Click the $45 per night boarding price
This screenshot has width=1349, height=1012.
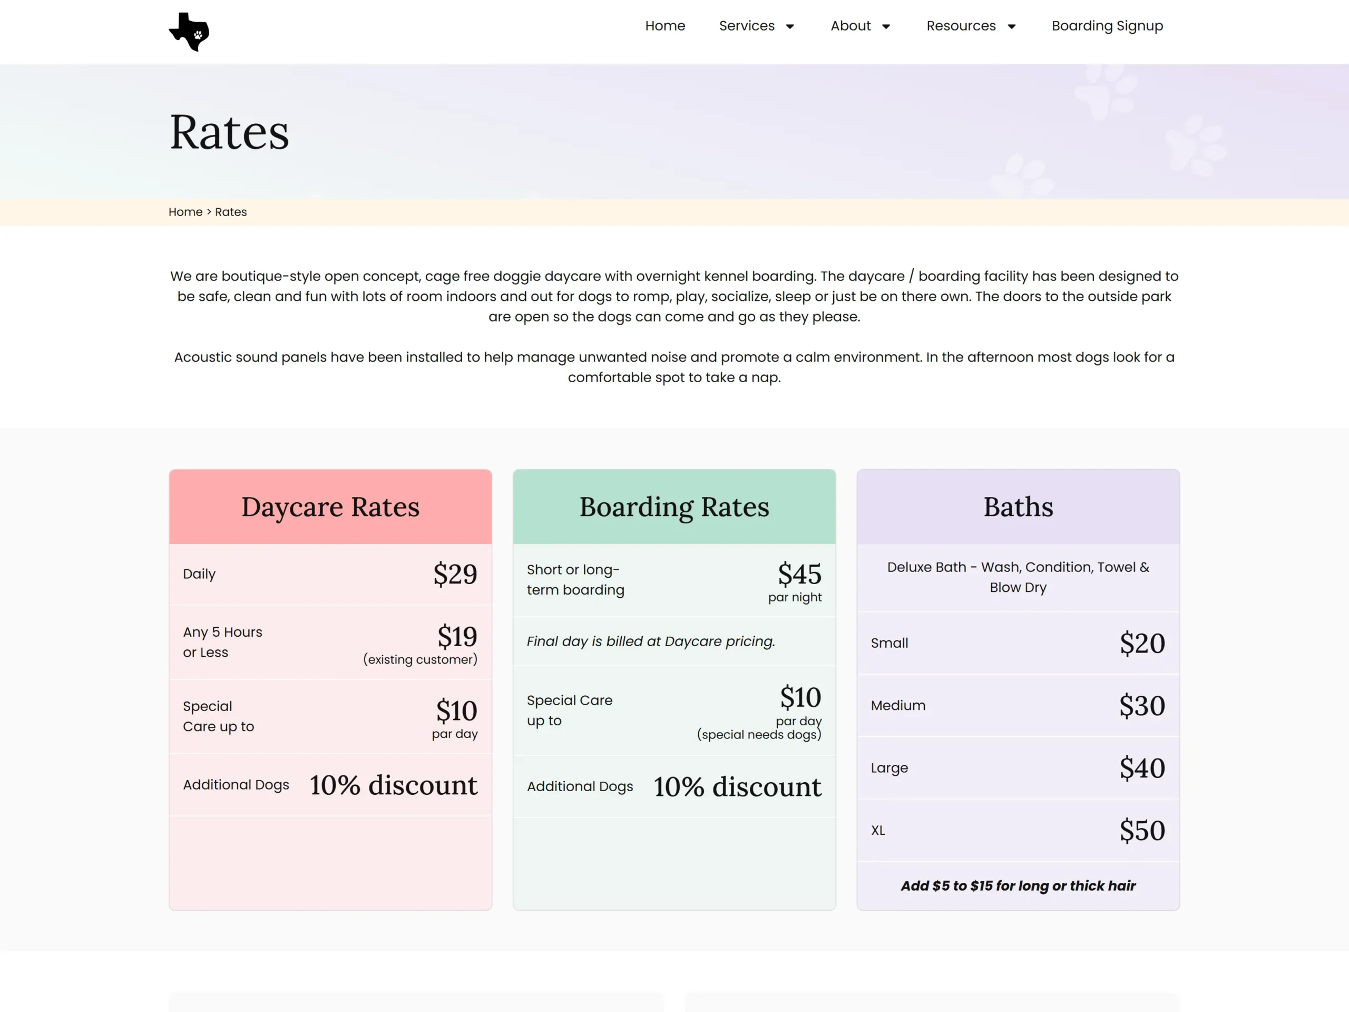coord(799,574)
